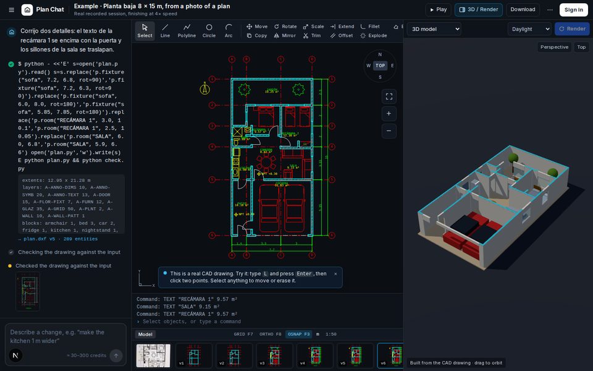Click the N compass direction label
Viewport: 593px width, 371px height.
380,54
